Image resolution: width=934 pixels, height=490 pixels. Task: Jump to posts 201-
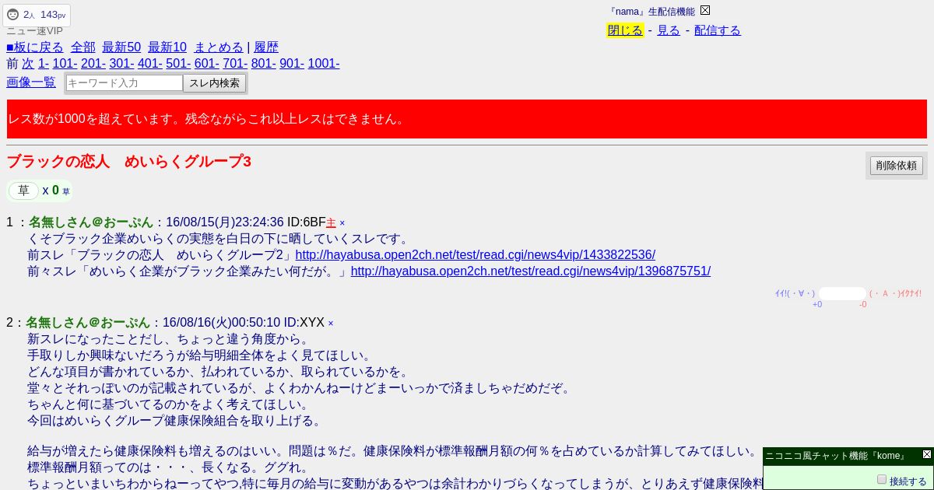(93, 64)
